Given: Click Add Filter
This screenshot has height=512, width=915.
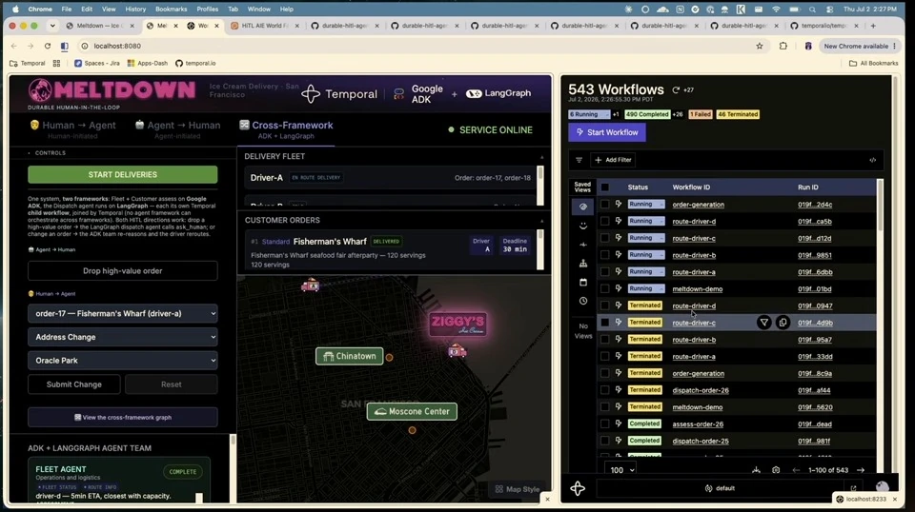Looking at the screenshot, I should [x=613, y=160].
